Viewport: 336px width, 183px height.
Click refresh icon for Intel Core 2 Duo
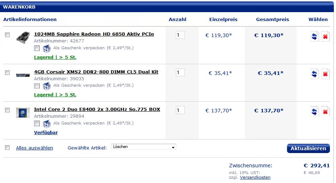(x=315, y=112)
